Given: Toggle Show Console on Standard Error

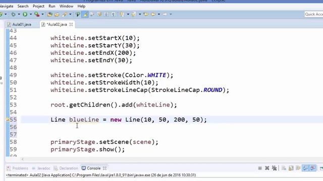Looking at the screenshot, I should pyautogui.click(x=313, y=168).
